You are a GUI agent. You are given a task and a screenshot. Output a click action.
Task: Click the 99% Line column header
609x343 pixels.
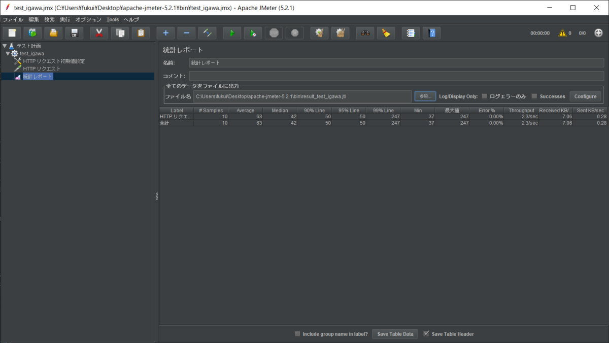(383, 110)
